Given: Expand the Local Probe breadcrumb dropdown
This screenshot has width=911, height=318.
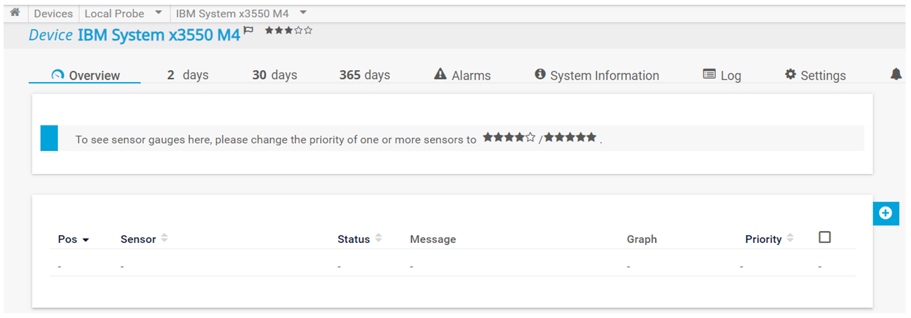Looking at the screenshot, I should click(x=158, y=13).
